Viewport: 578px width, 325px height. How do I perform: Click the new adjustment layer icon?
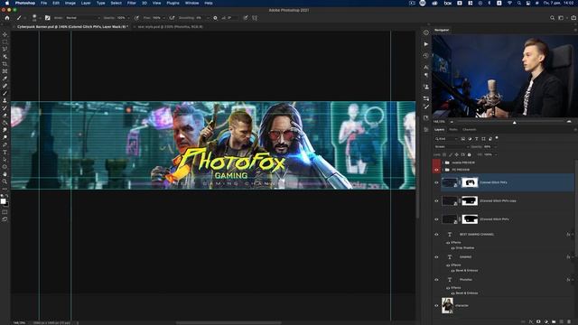(x=545, y=321)
